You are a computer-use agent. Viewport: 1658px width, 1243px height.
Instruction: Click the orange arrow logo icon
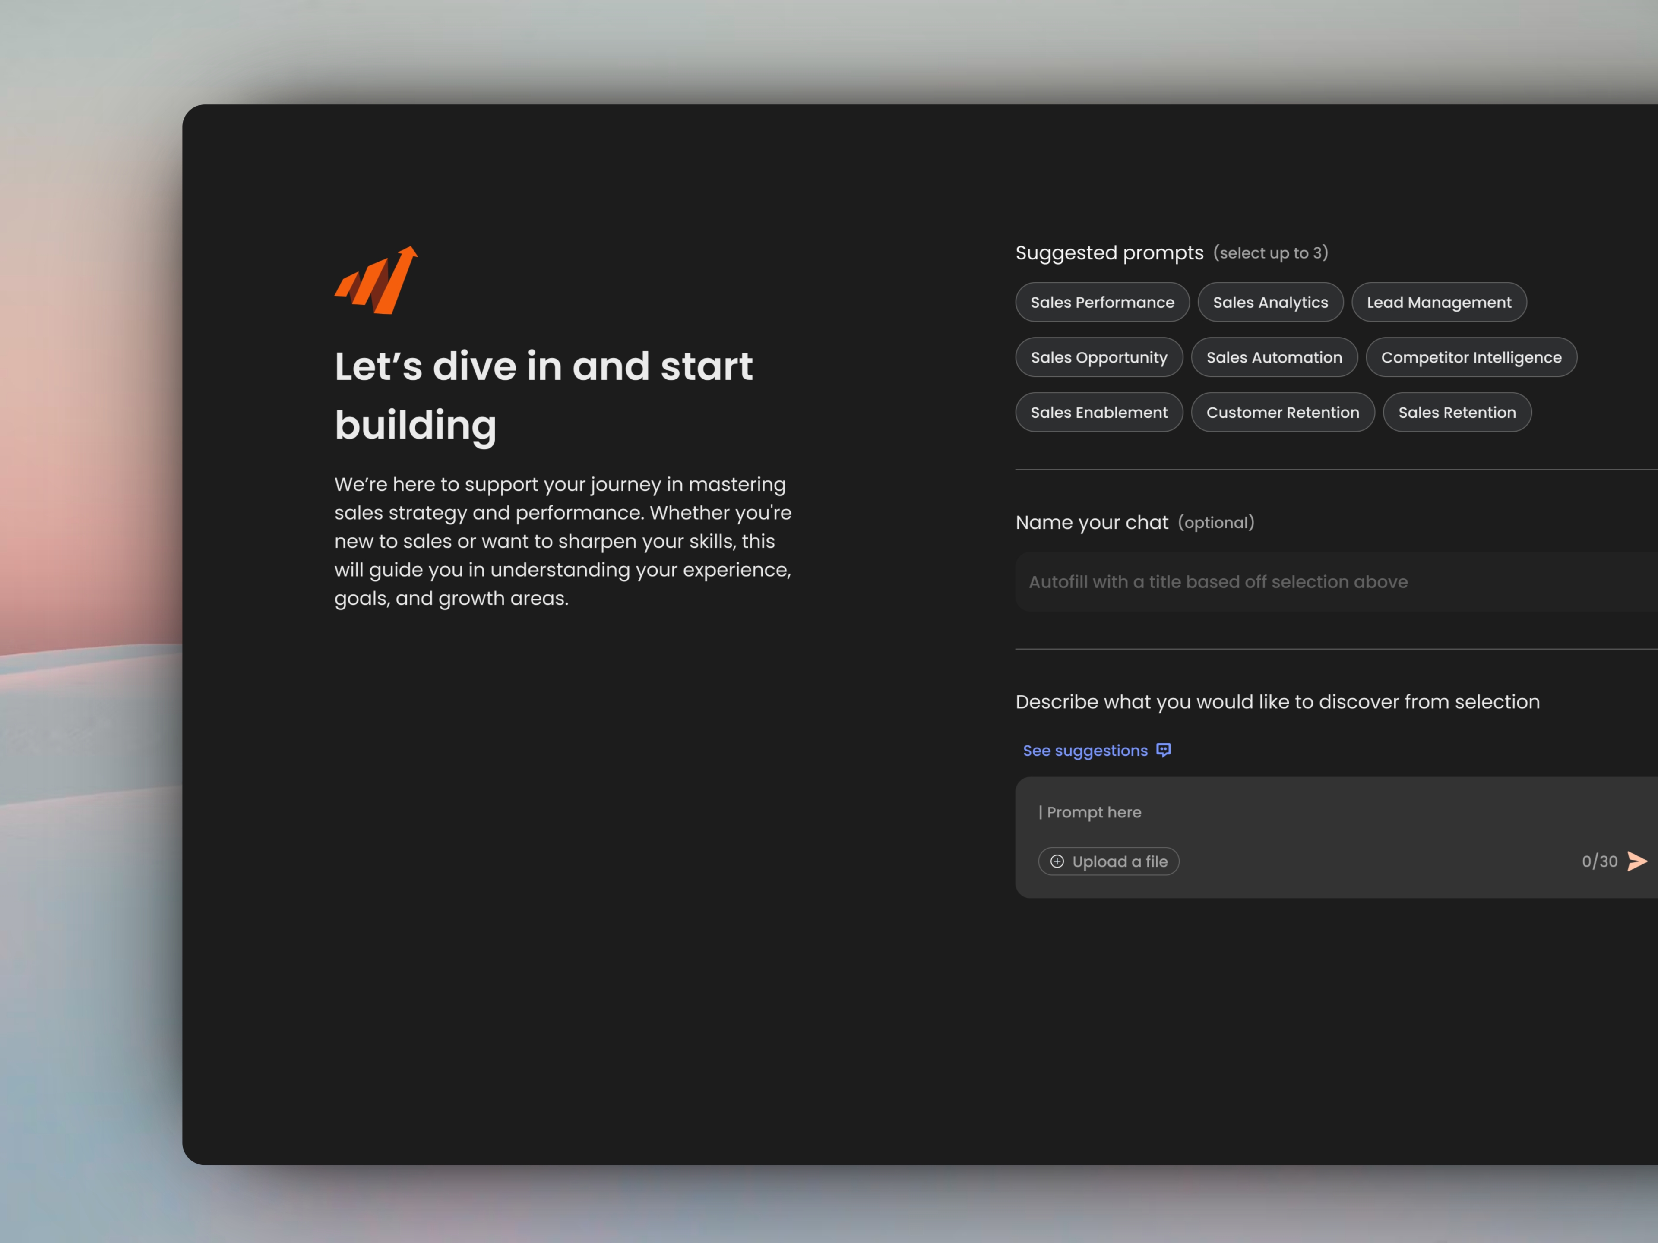[x=376, y=280]
